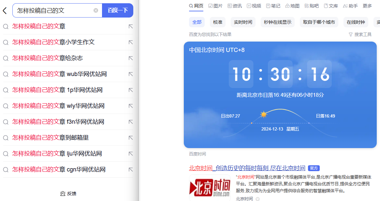Open the 北京时间_创造历史的每时每刻 result link
Image resolution: width=380 pixels, height=201 pixels.
247,168
